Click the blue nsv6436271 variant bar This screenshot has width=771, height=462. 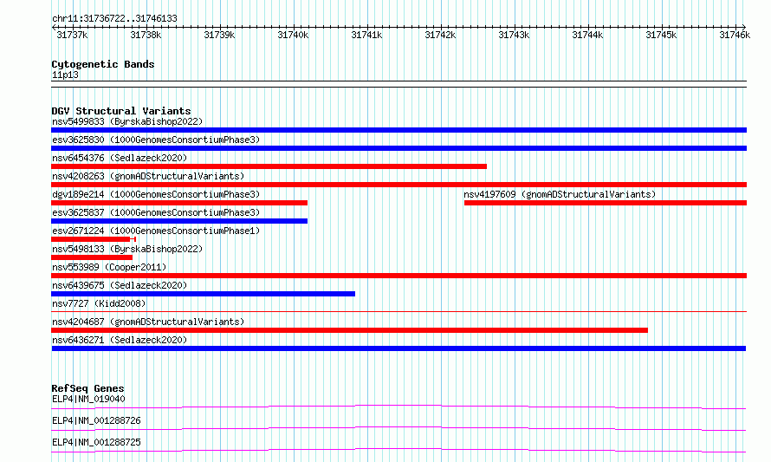pyautogui.click(x=398, y=348)
